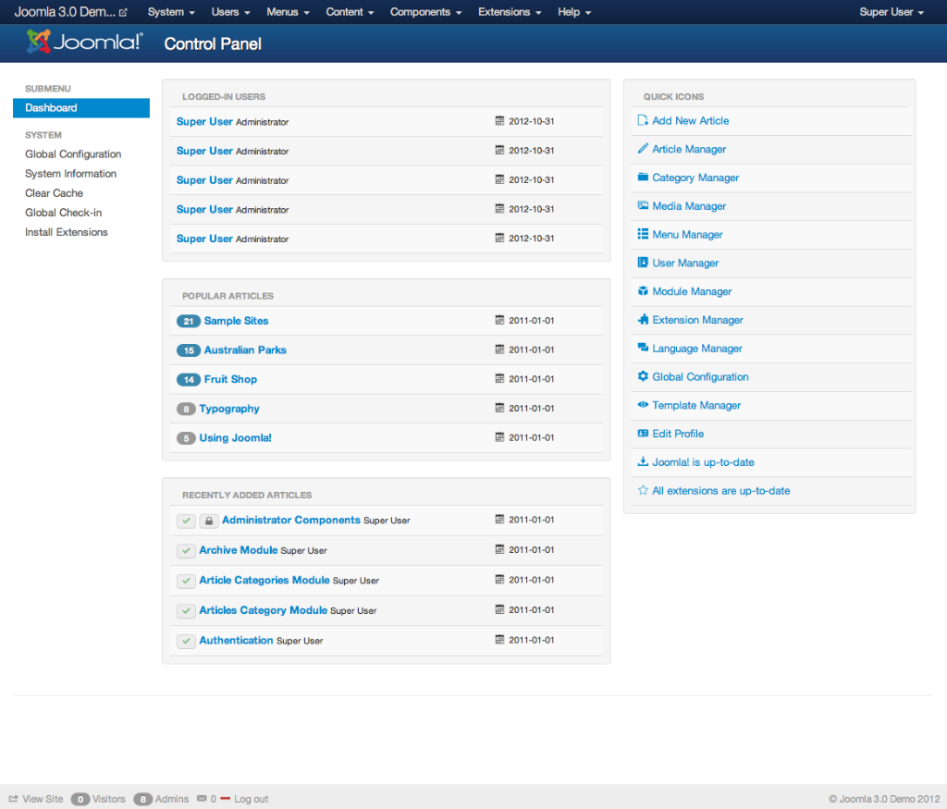Select Global Configuration in the sidebar

tap(73, 154)
